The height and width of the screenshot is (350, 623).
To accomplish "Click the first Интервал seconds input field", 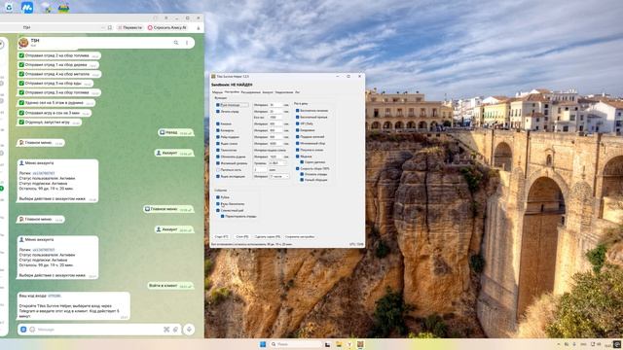I will coord(276,105).
